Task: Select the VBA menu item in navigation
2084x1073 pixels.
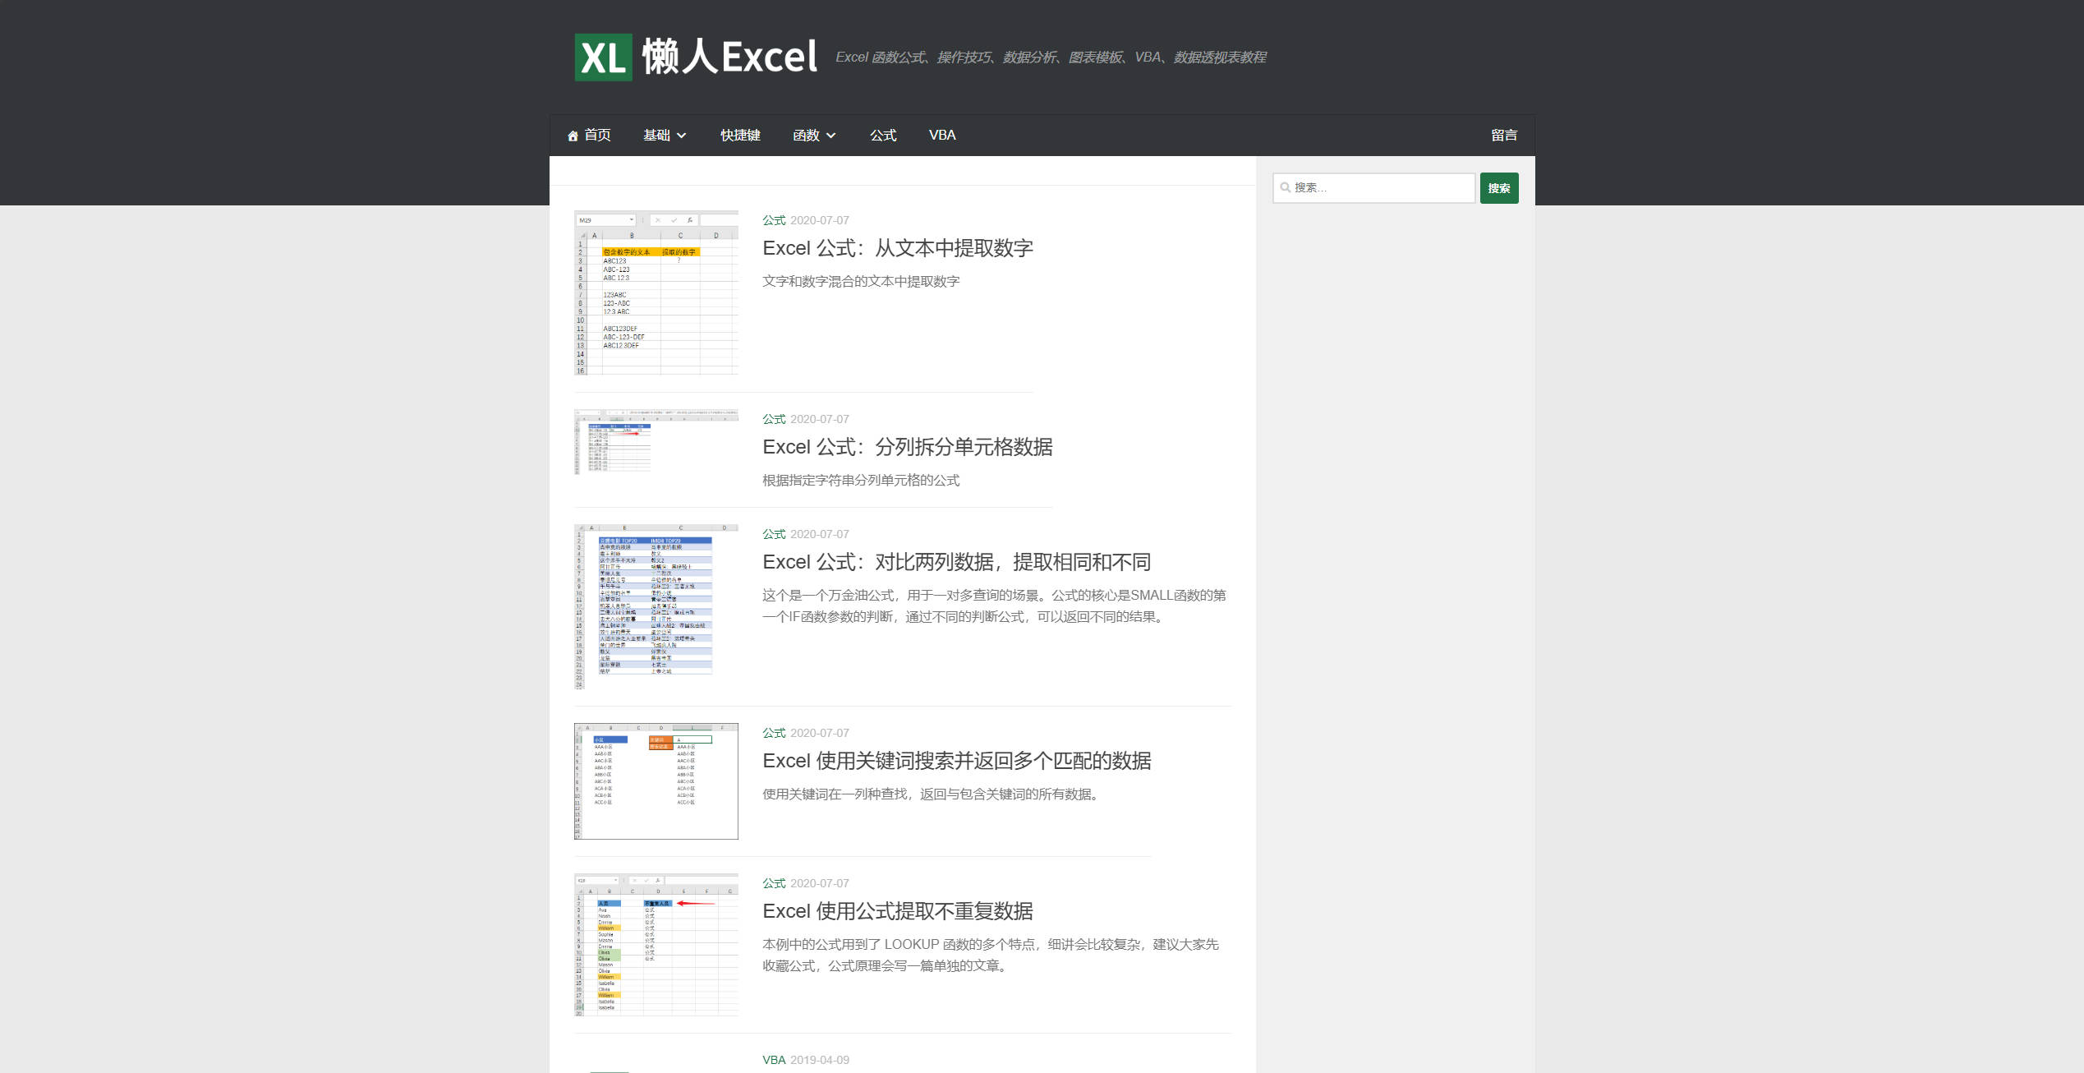Action: [x=941, y=135]
